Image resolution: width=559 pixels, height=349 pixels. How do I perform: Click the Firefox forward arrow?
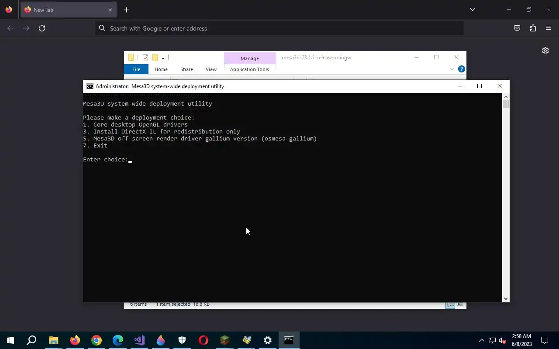coord(26,28)
